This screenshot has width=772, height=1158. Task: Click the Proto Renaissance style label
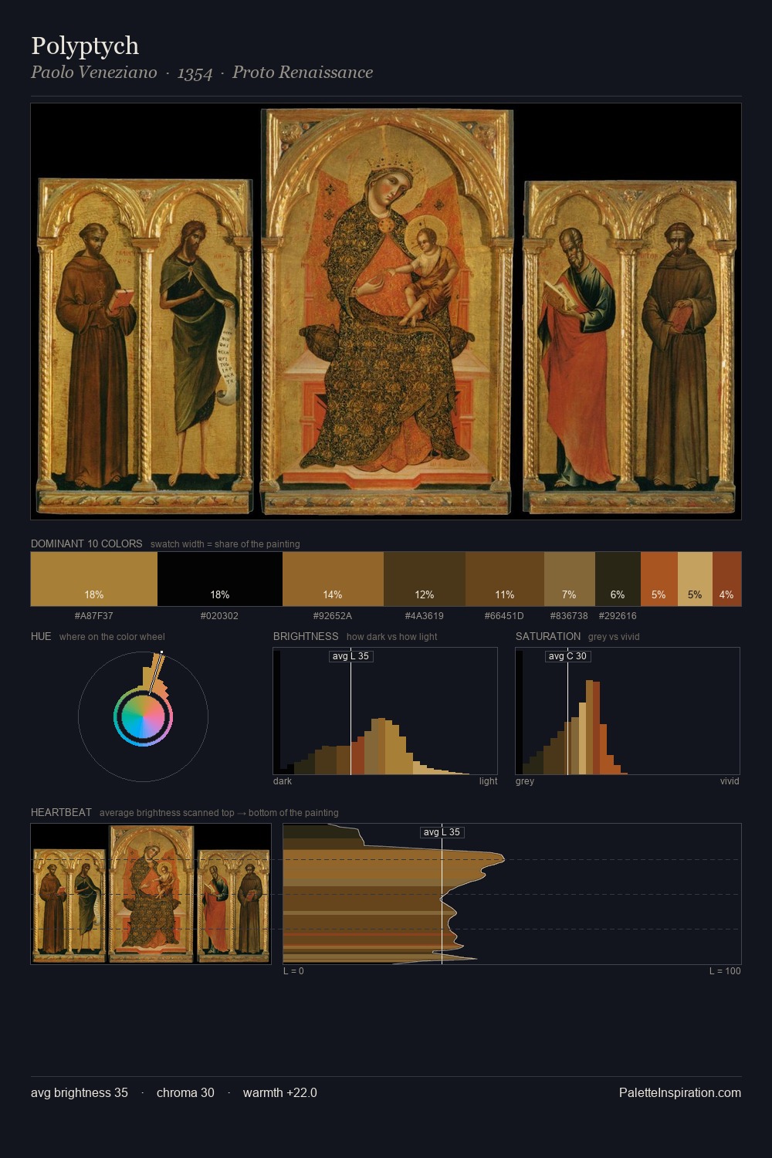(x=303, y=73)
